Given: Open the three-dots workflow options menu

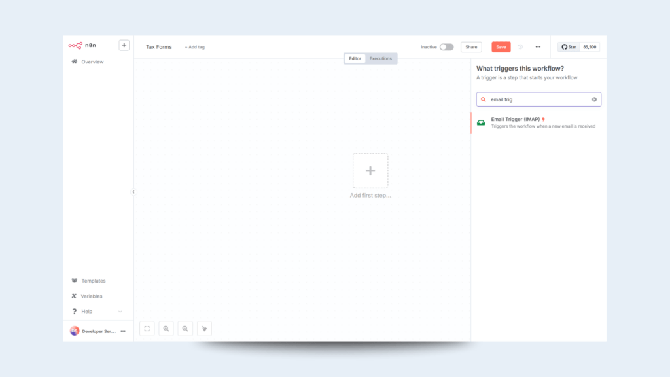Looking at the screenshot, I should pos(538,47).
